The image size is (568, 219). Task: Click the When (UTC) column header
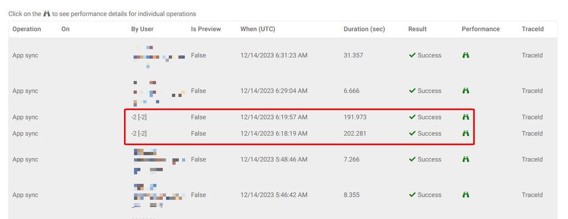pos(258,30)
